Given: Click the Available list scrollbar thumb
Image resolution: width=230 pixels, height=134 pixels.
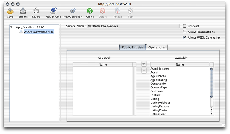Looking at the screenshot, I should pyautogui.click(x=211, y=83).
